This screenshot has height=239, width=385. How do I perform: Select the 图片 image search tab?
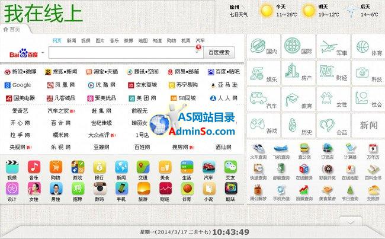point(100,40)
